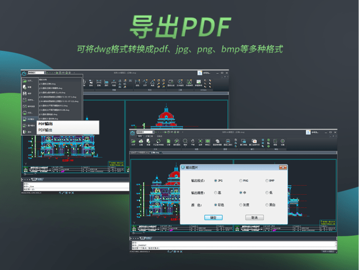Click the New table (新建表格) icon in back window
Viewport: 359px width, 270px height.
point(199,82)
